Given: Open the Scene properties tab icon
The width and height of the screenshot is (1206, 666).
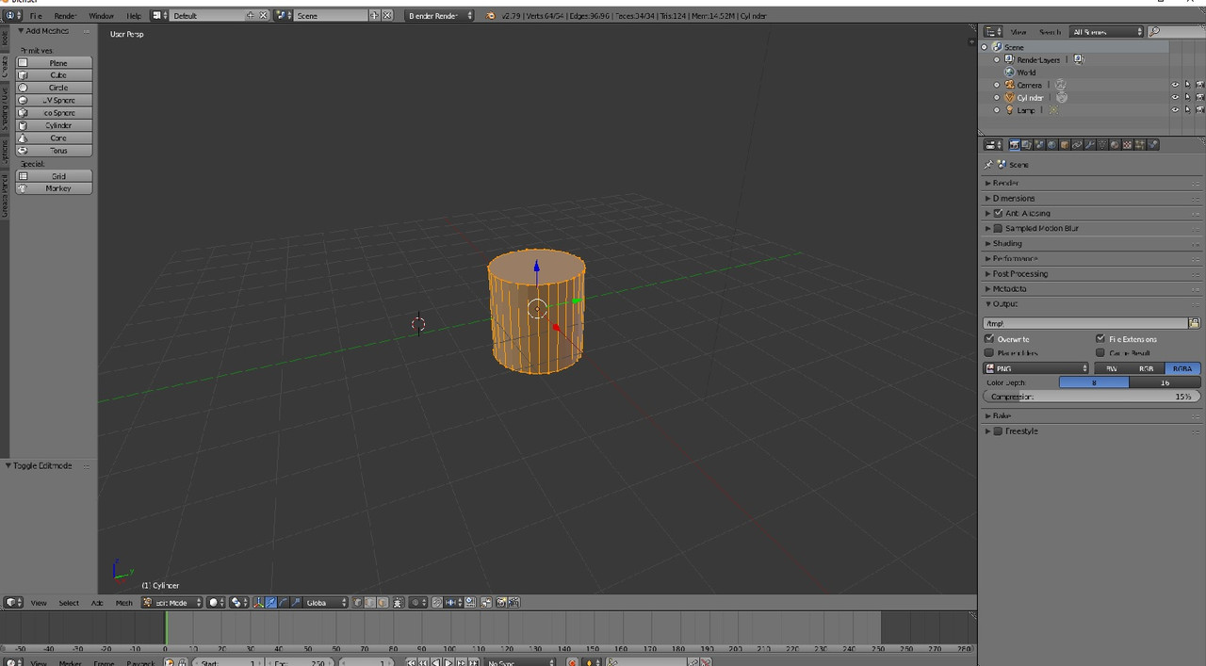Looking at the screenshot, I should coord(1039,145).
